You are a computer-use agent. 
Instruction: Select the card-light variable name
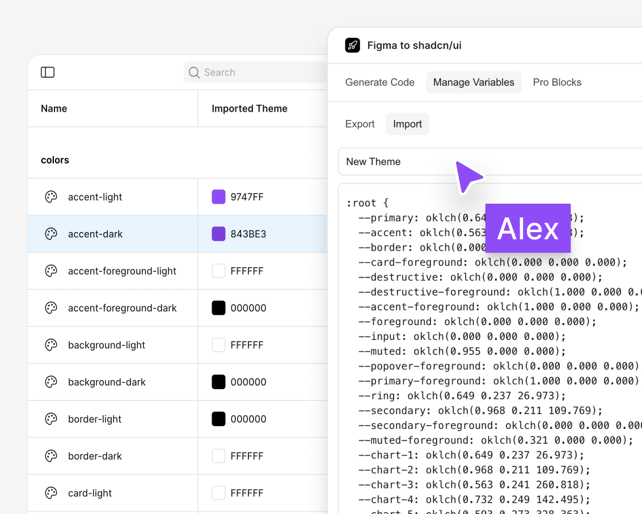tap(90, 493)
